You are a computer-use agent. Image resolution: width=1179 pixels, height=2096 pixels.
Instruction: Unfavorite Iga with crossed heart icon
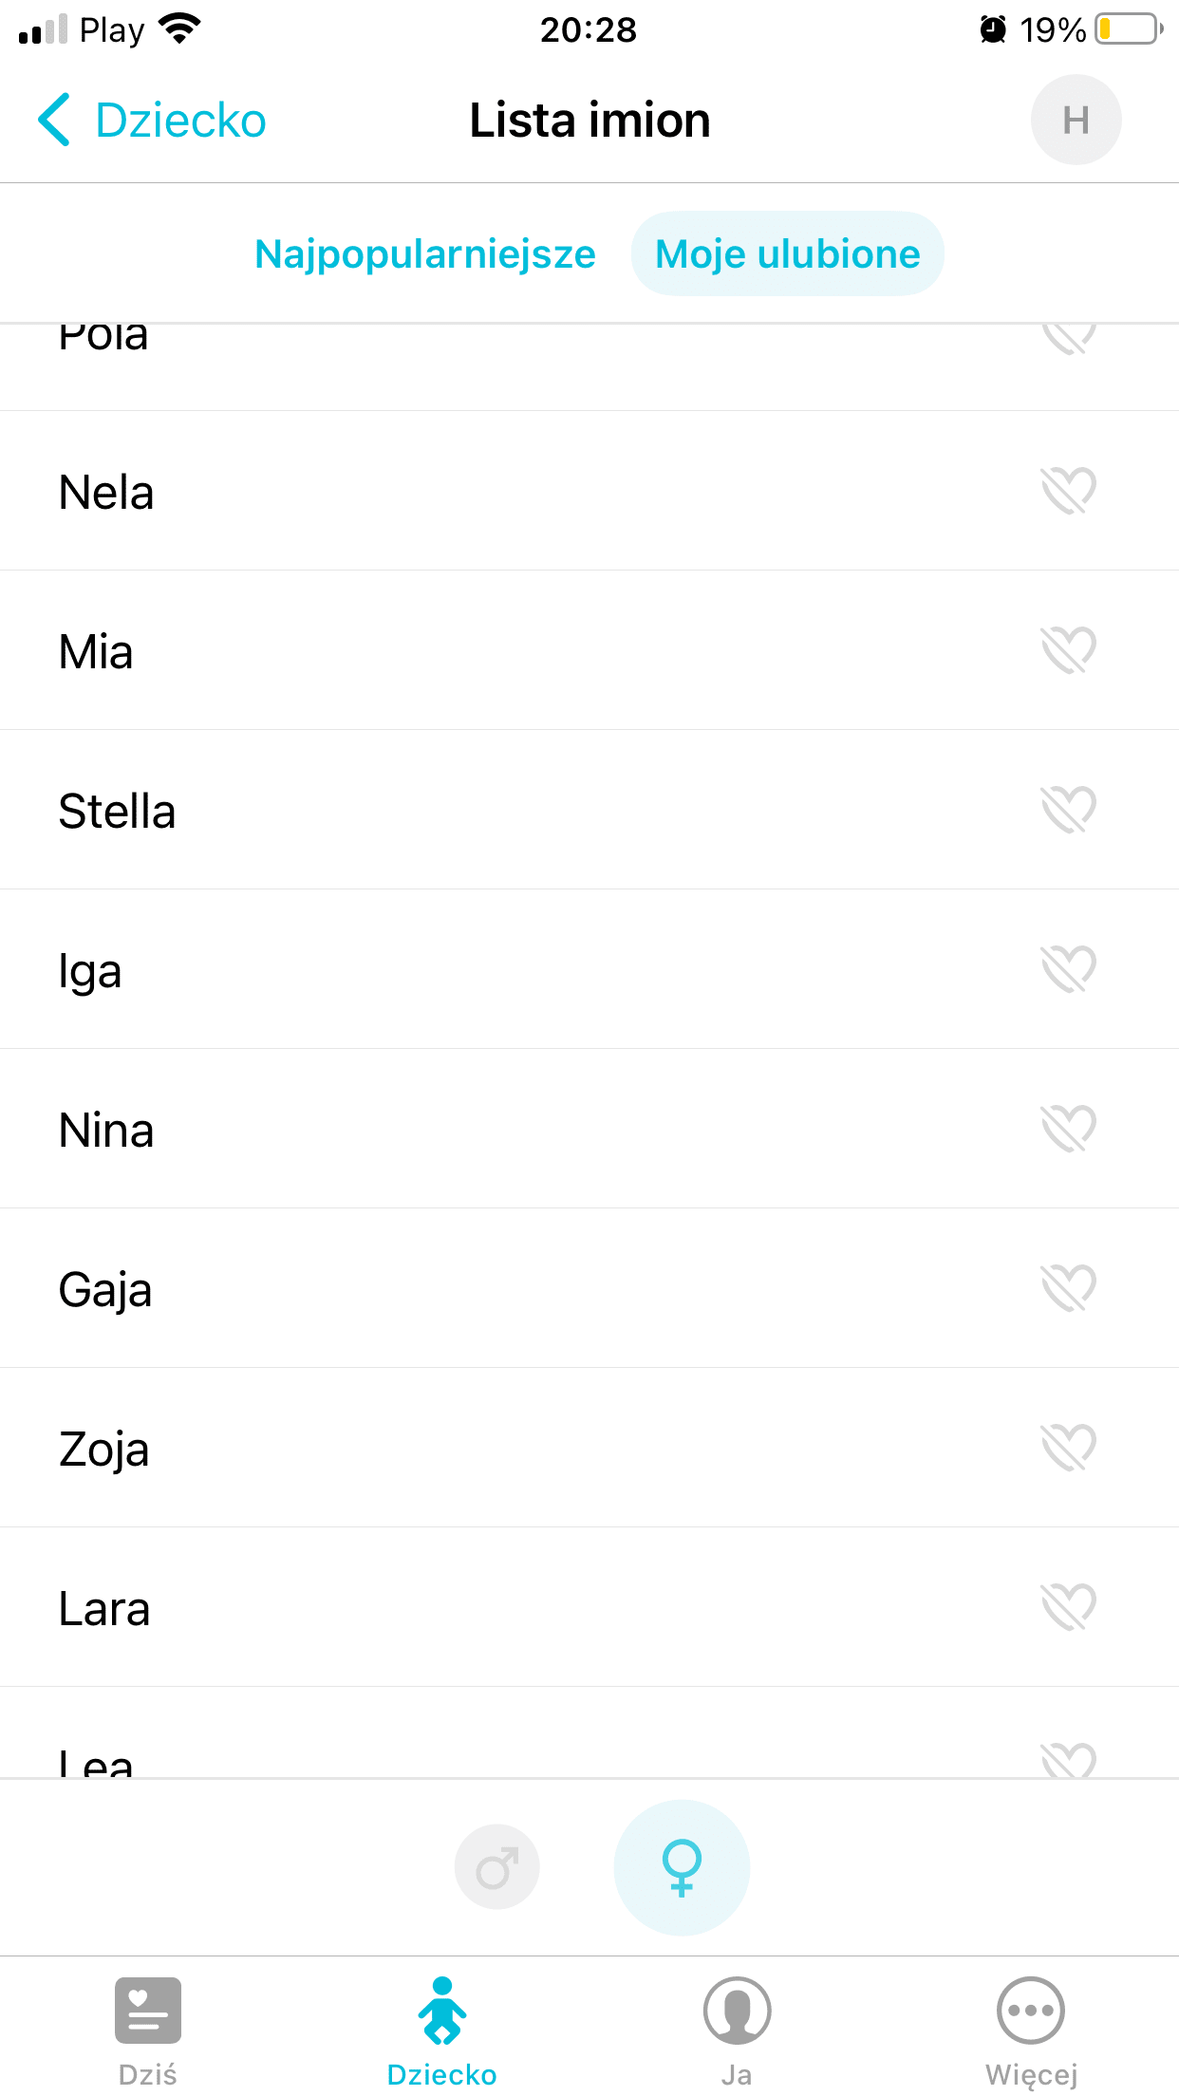(1068, 969)
